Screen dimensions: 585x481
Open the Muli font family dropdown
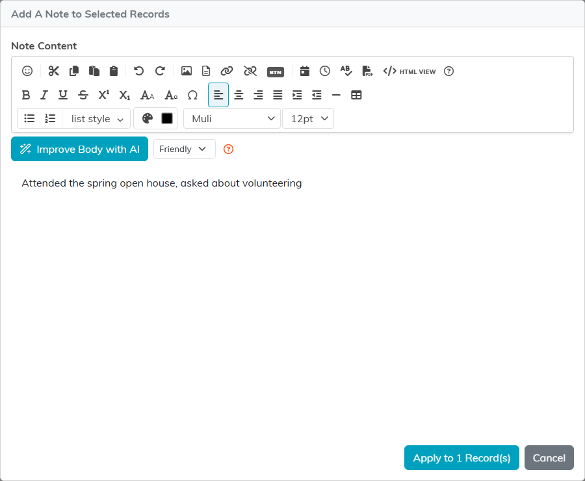pyautogui.click(x=231, y=118)
